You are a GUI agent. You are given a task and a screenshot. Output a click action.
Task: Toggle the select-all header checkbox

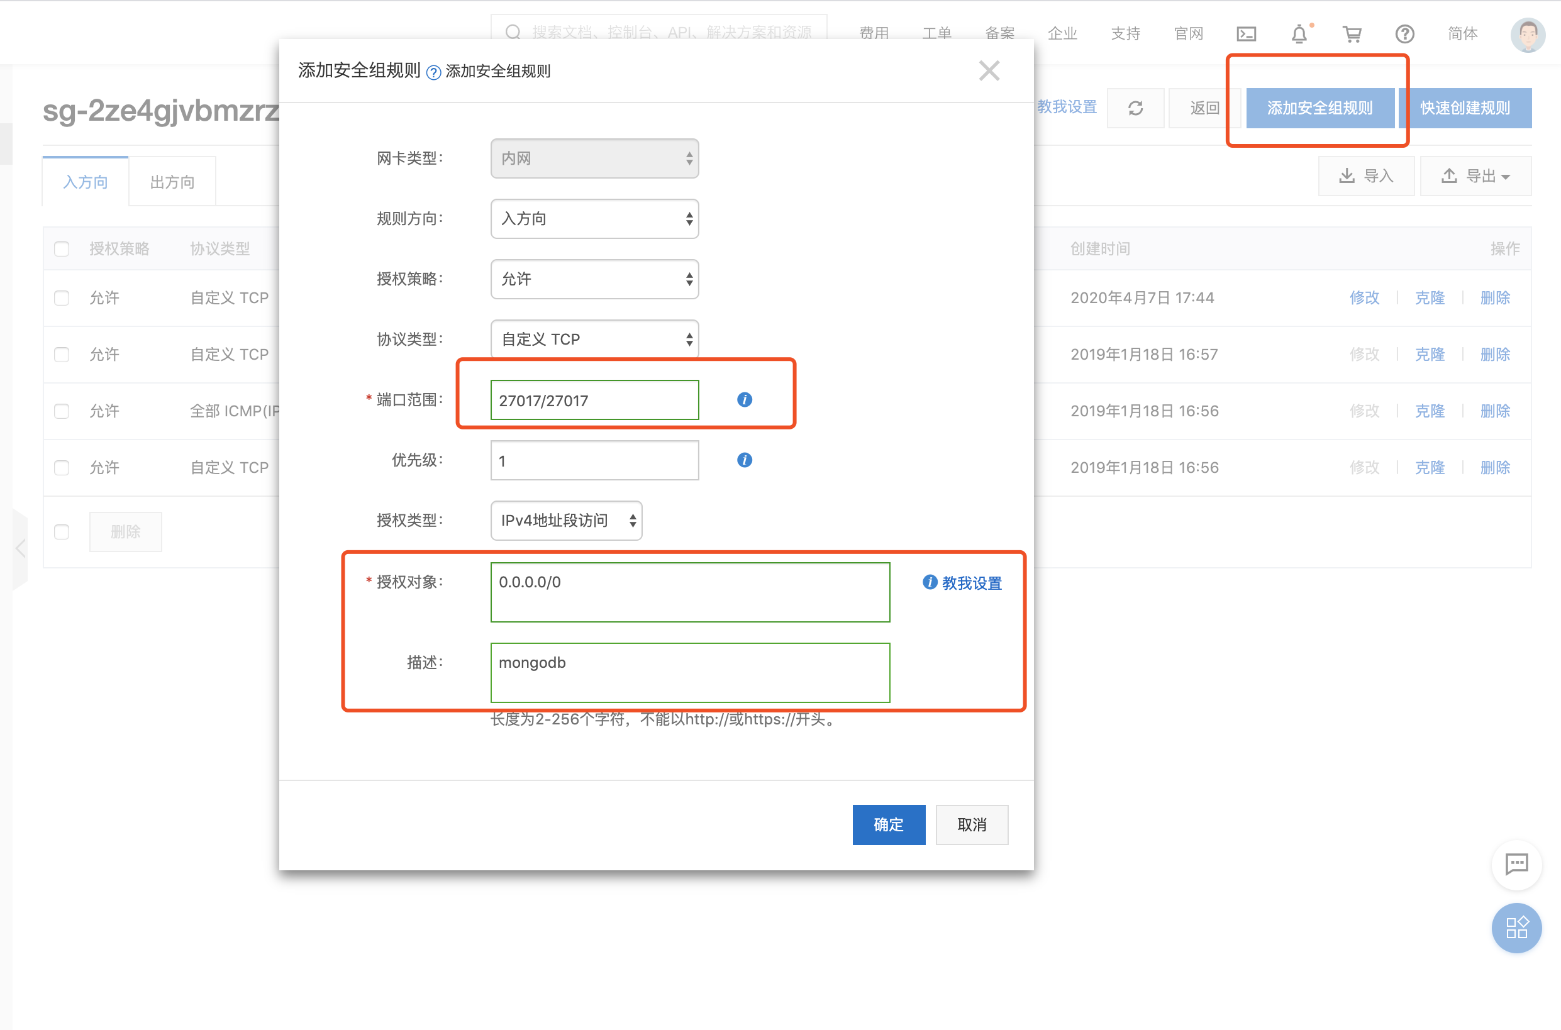tap(62, 249)
